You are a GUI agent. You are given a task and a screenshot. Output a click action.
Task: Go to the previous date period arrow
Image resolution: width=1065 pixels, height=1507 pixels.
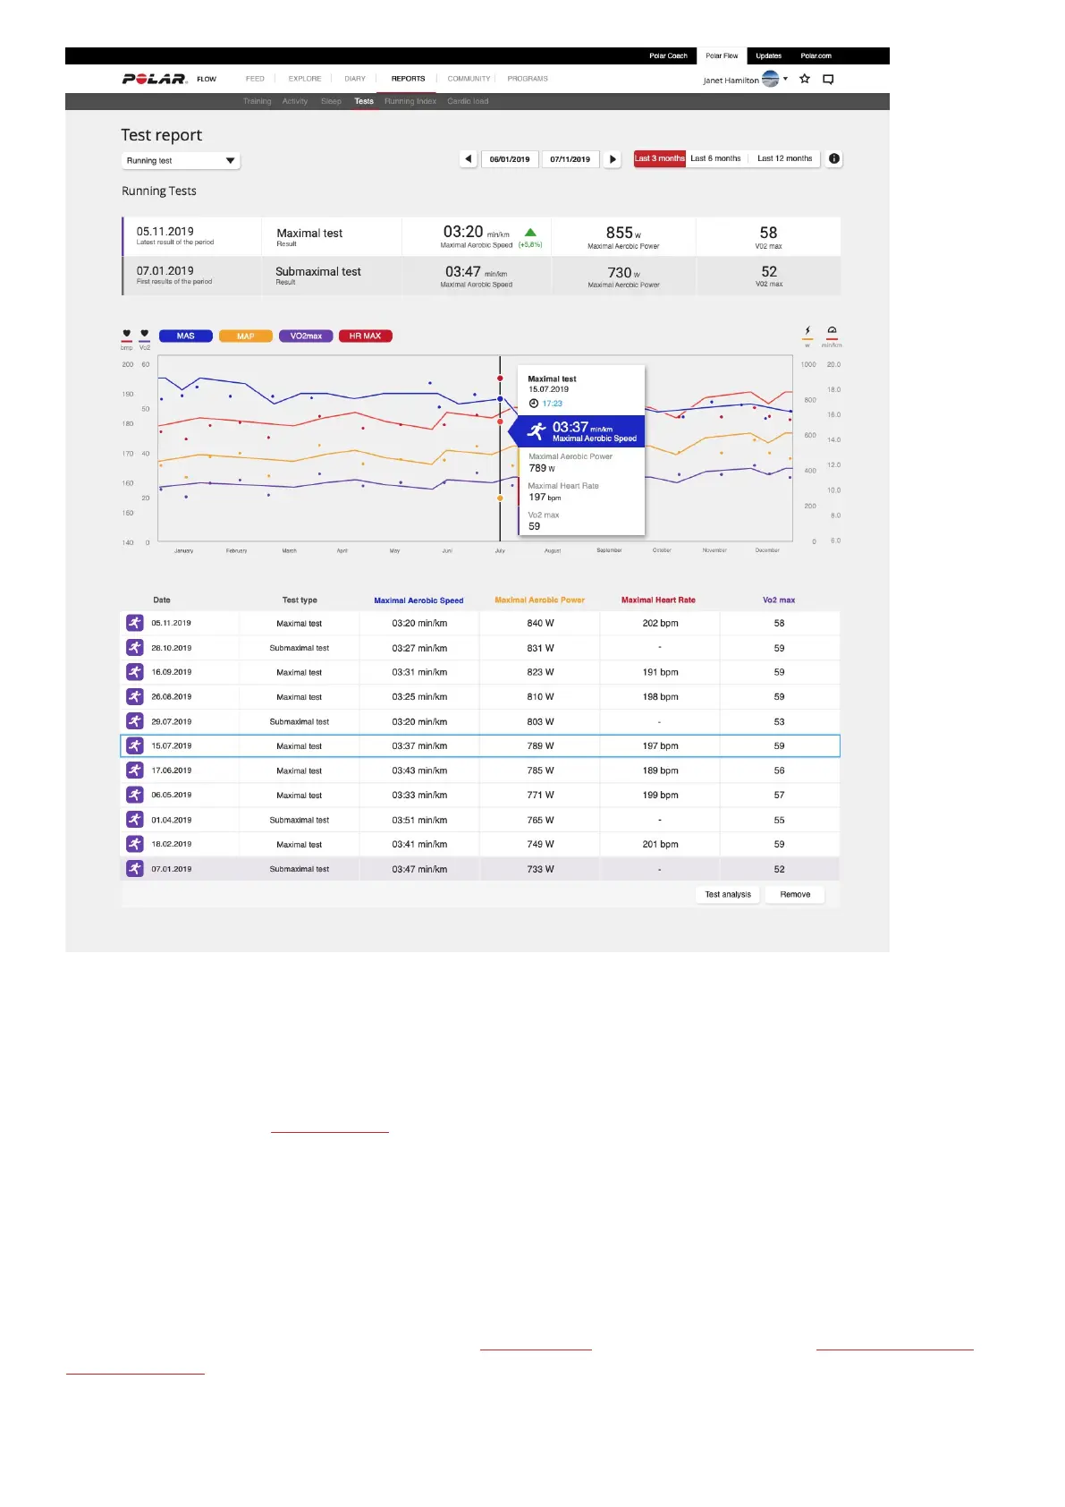click(x=468, y=158)
